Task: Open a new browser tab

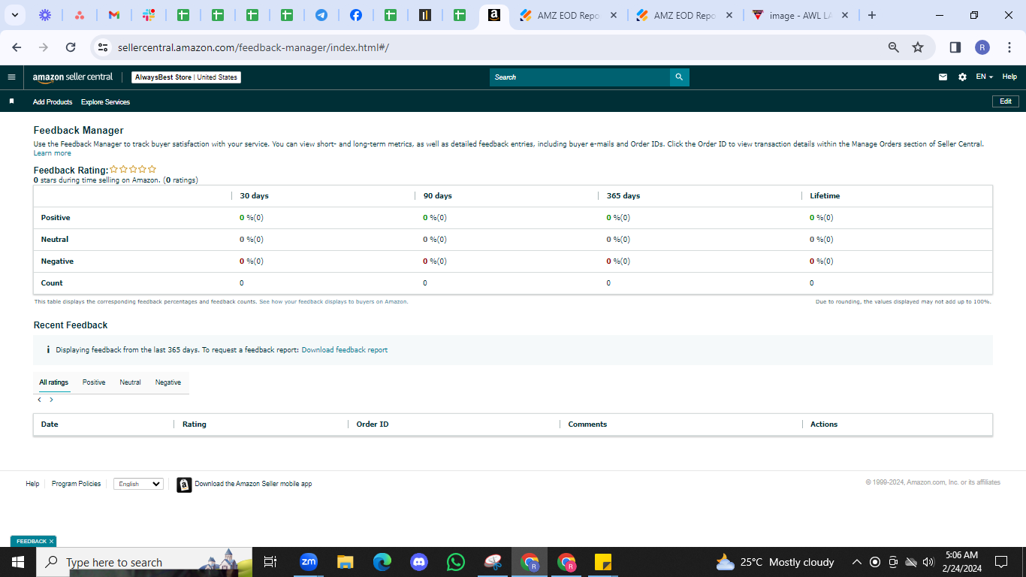Action: click(x=871, y=15)
